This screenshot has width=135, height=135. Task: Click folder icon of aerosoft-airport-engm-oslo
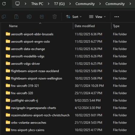(8, 41)
